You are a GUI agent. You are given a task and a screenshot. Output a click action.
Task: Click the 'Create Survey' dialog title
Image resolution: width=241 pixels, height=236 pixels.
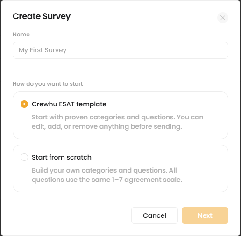click(42, 16)
